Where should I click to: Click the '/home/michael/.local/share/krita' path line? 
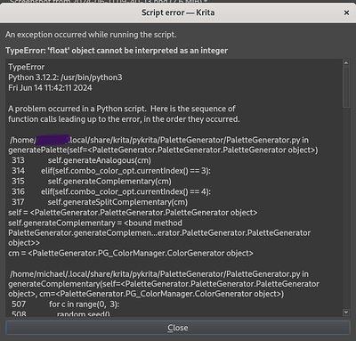click(x=159, y=274)
